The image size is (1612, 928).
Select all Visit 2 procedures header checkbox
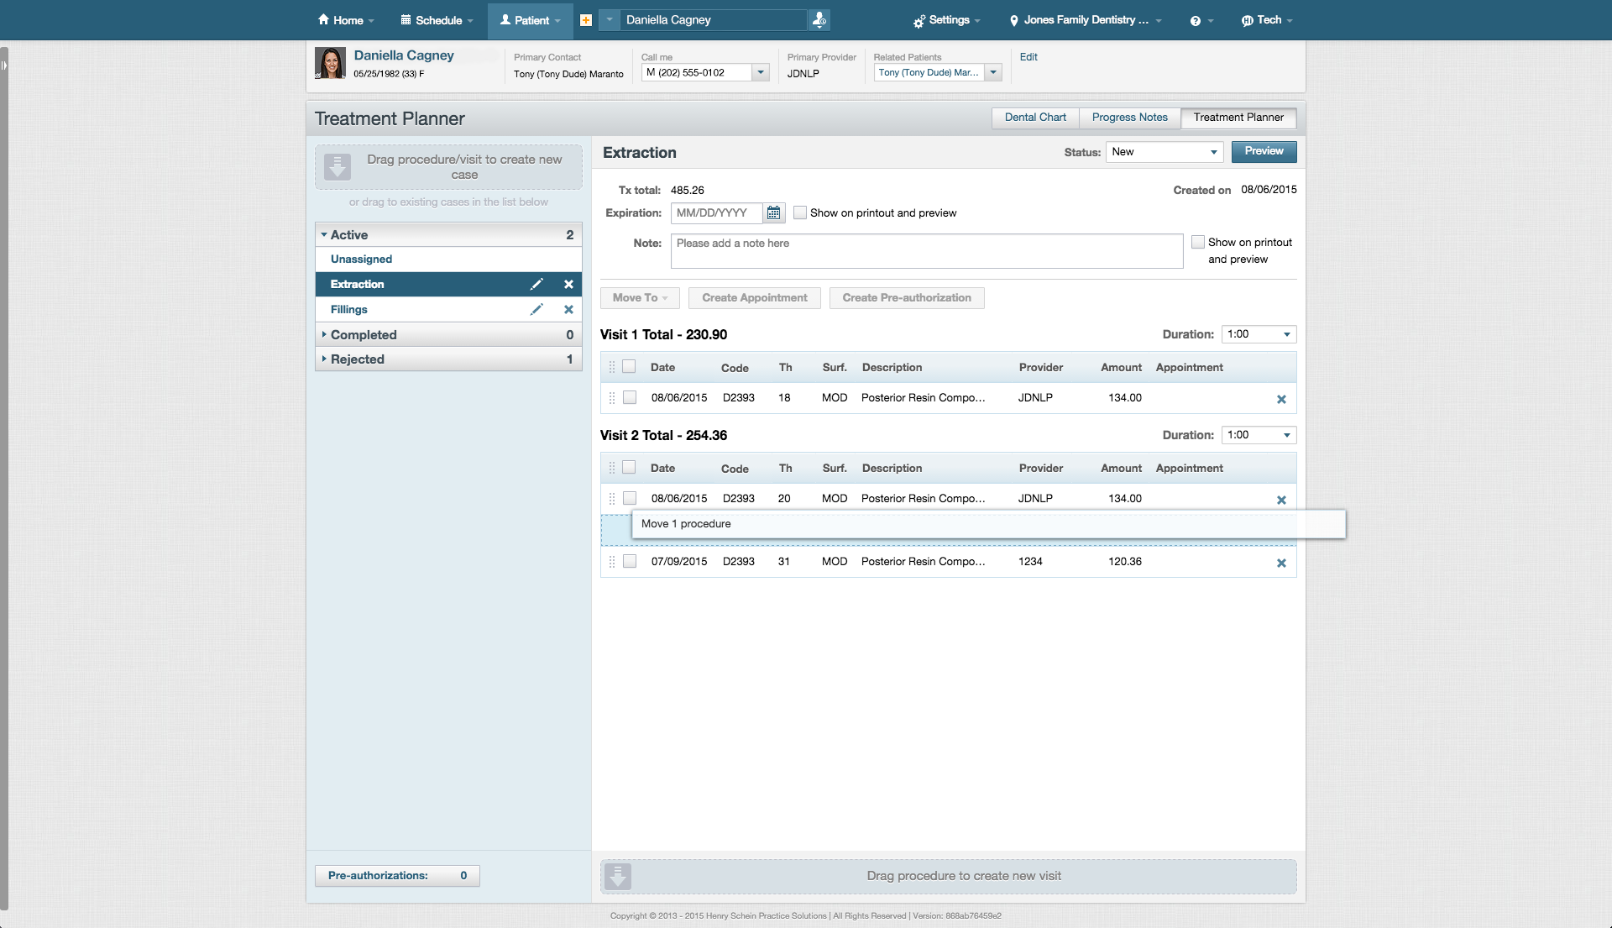click(629, 468)
